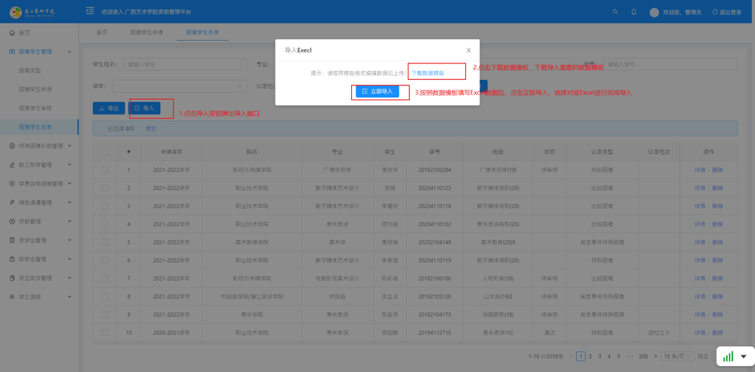Check the checkbox for row 1
Image resolution: width=755 pixels, height=372 pixels.
click(x=105, y=170)
